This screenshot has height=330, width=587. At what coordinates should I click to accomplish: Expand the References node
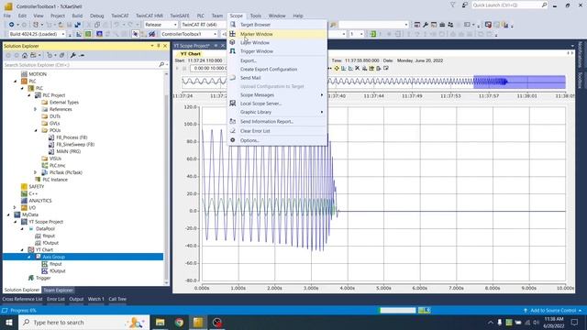36,109
